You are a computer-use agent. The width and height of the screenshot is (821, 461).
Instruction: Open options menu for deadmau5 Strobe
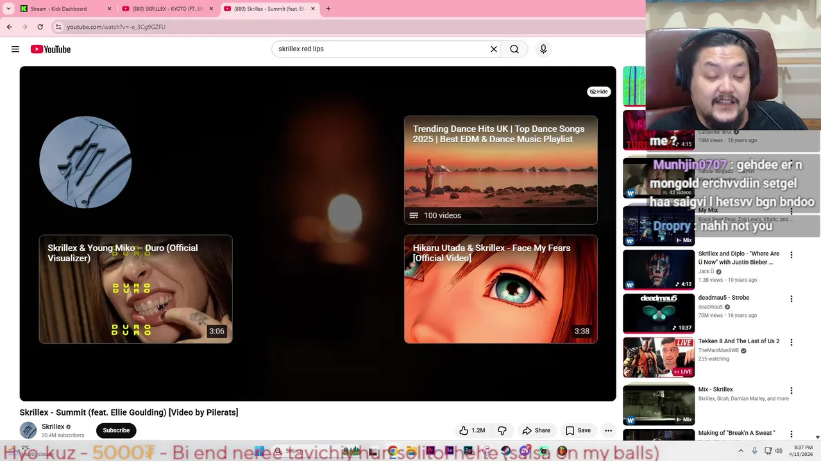coord(791,298)
